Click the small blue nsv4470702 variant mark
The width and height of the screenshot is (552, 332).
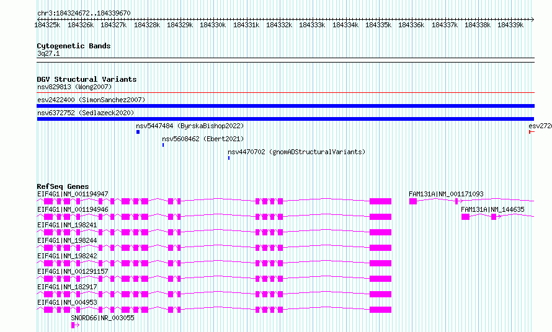click(x=229, y=158)
